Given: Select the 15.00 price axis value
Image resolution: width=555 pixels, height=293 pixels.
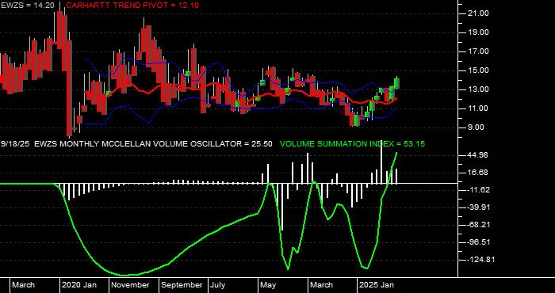Looking at the screenshot, I should click(478, 70).
